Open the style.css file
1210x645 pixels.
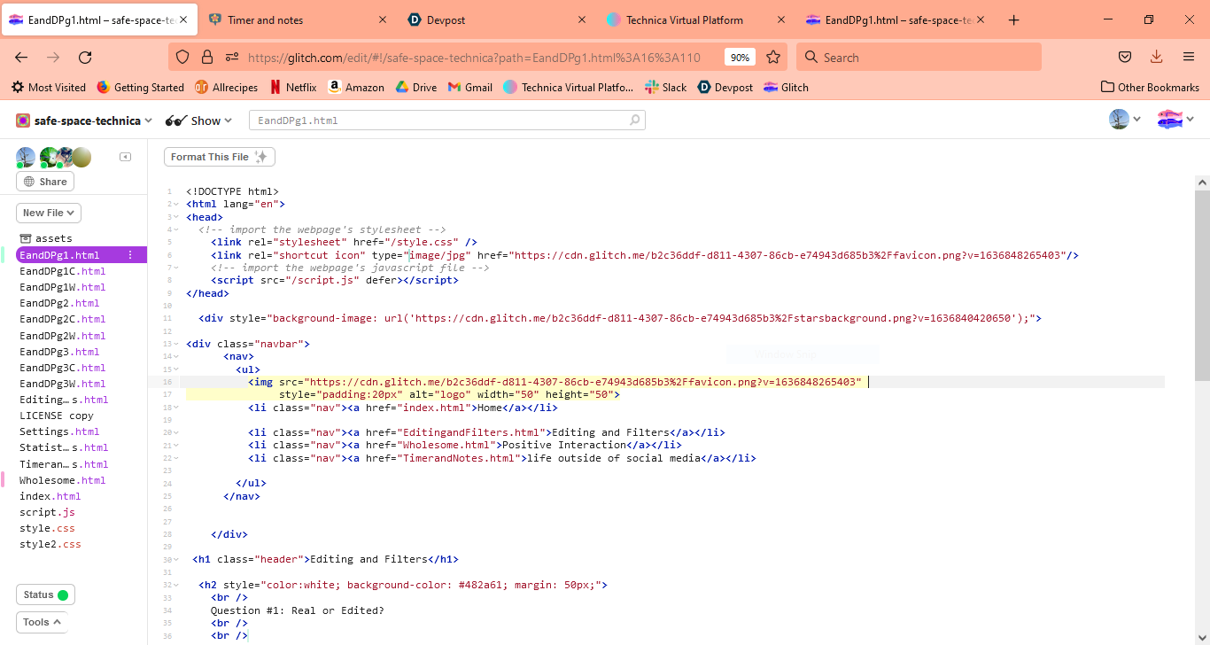pyautogui.click(x=47, y=528)
